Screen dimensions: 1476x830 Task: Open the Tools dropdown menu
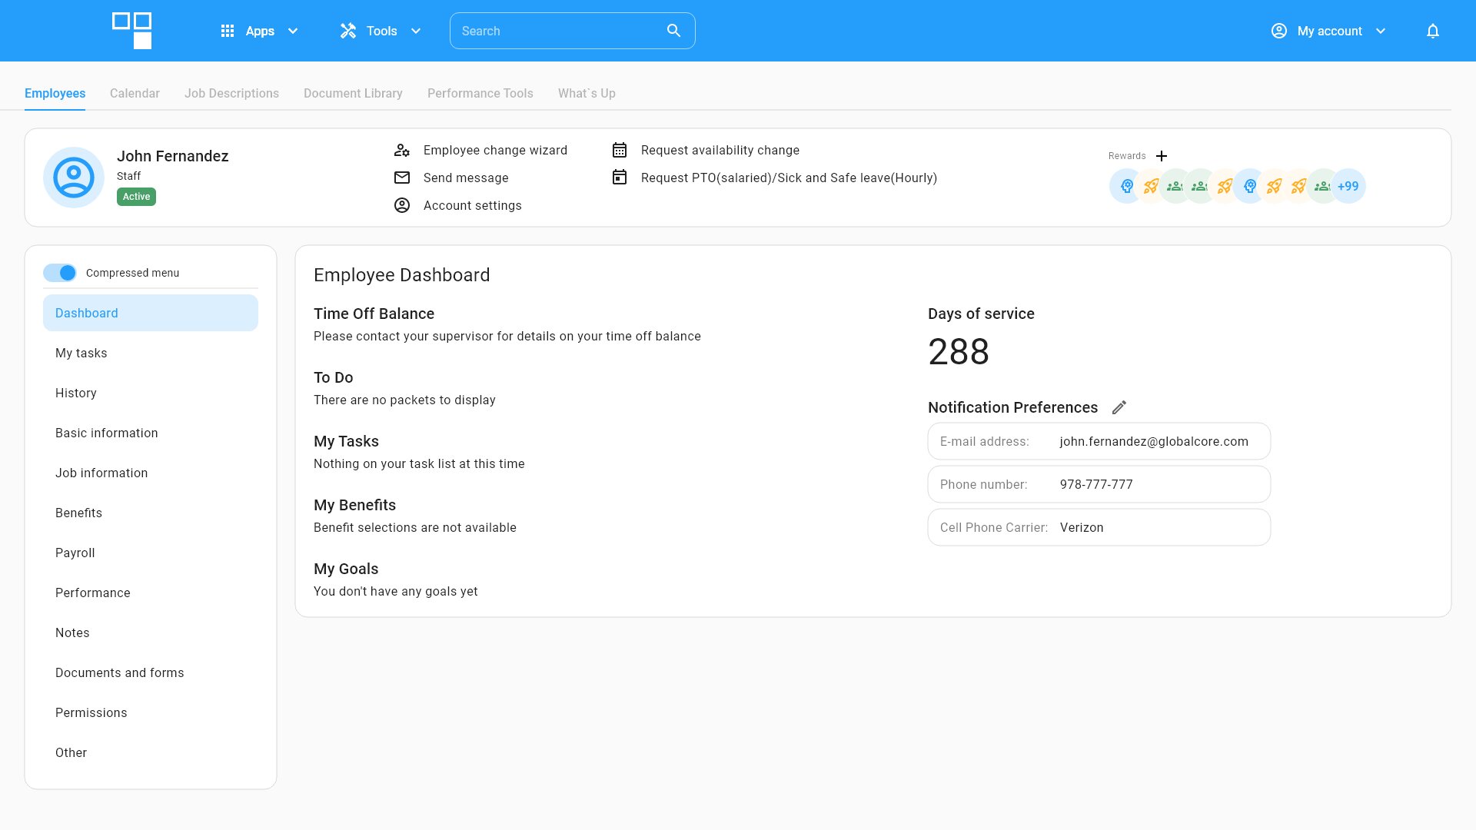(381, 31)
